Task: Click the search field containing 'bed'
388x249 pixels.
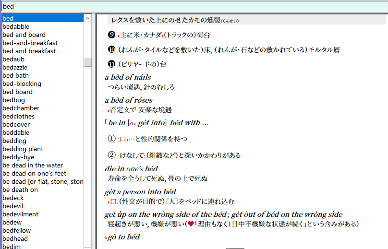Action: tap(194, 6)
